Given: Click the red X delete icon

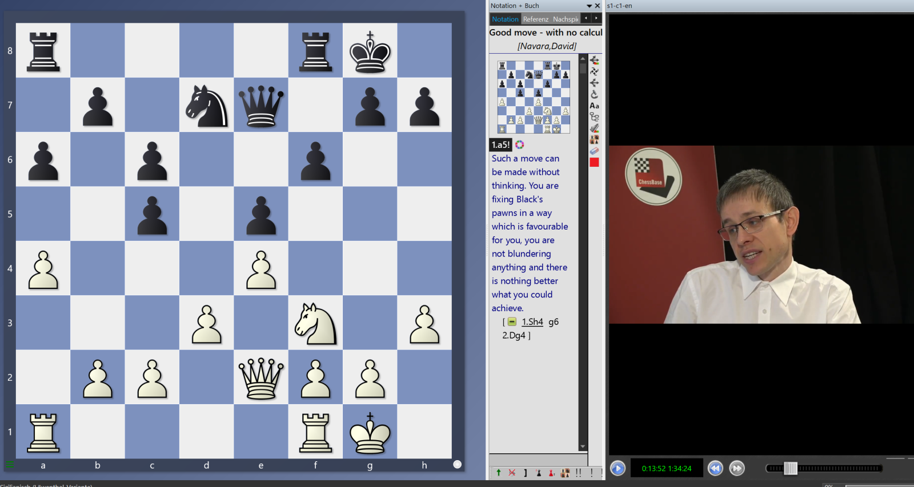Looking at the screenshot, I should pos(512,473).
